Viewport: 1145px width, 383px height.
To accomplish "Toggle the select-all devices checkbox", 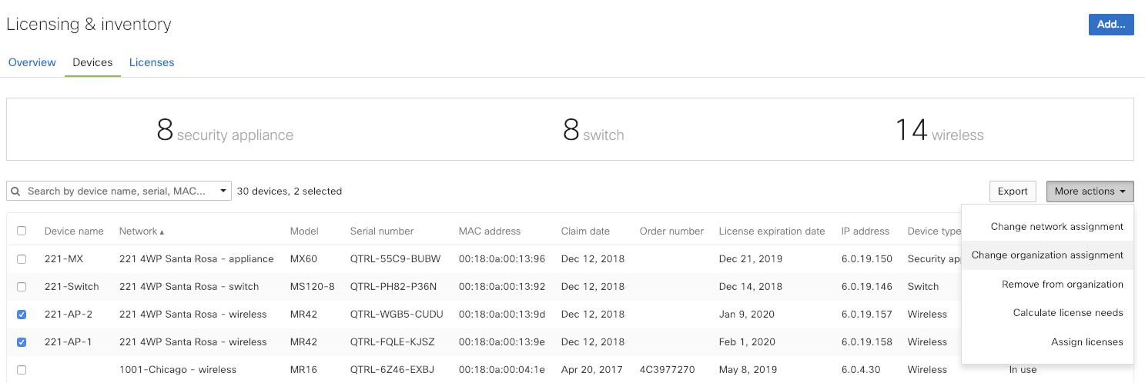I will point(22,231).
